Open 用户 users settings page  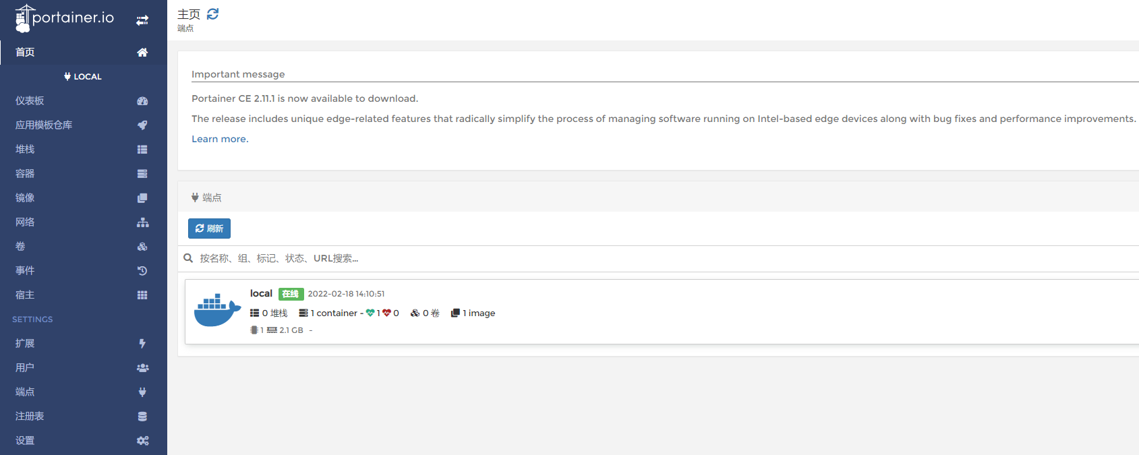(x=25, y=368)
